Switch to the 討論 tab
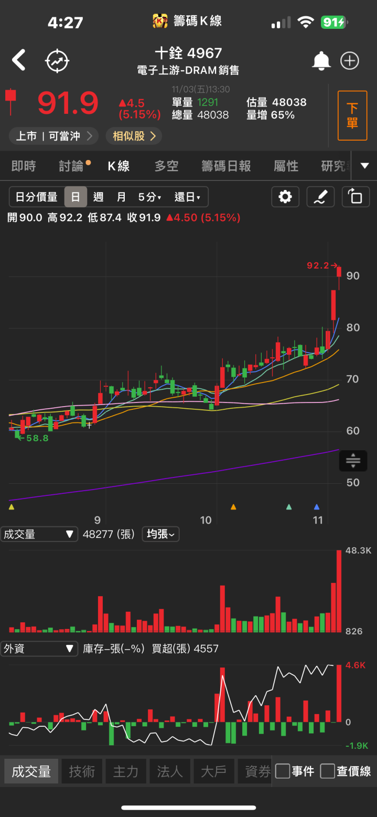 (x=72, y=166)
